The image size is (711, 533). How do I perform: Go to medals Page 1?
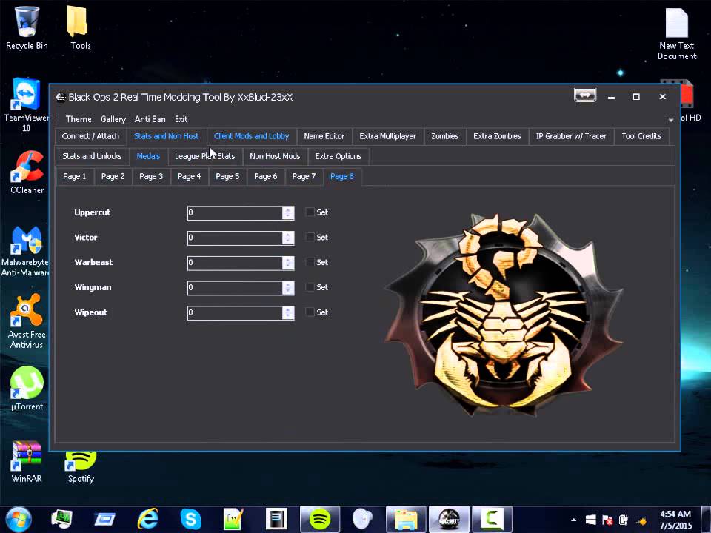click(74, 176)
